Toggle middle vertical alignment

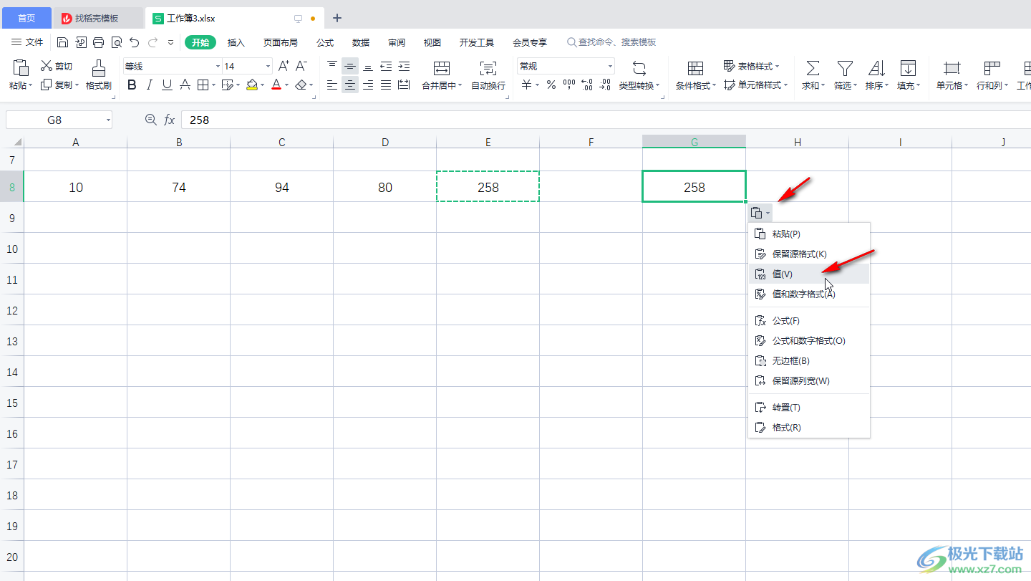click(x=350, y=66)
